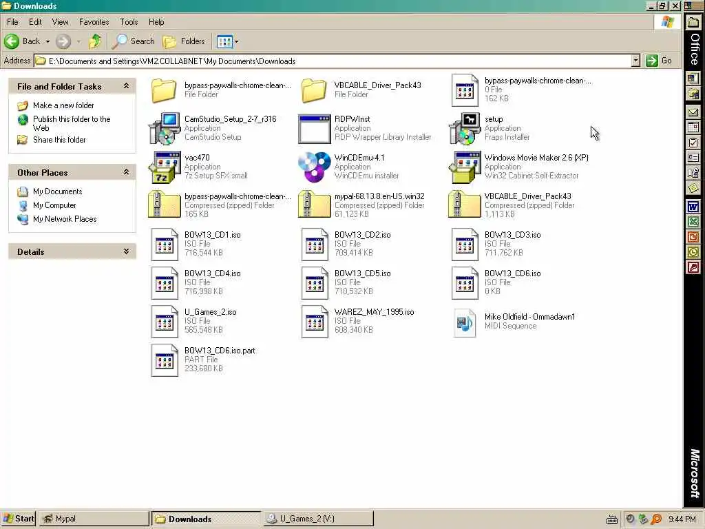
Task: Open the Tools menu
Action: pos(129,21)
